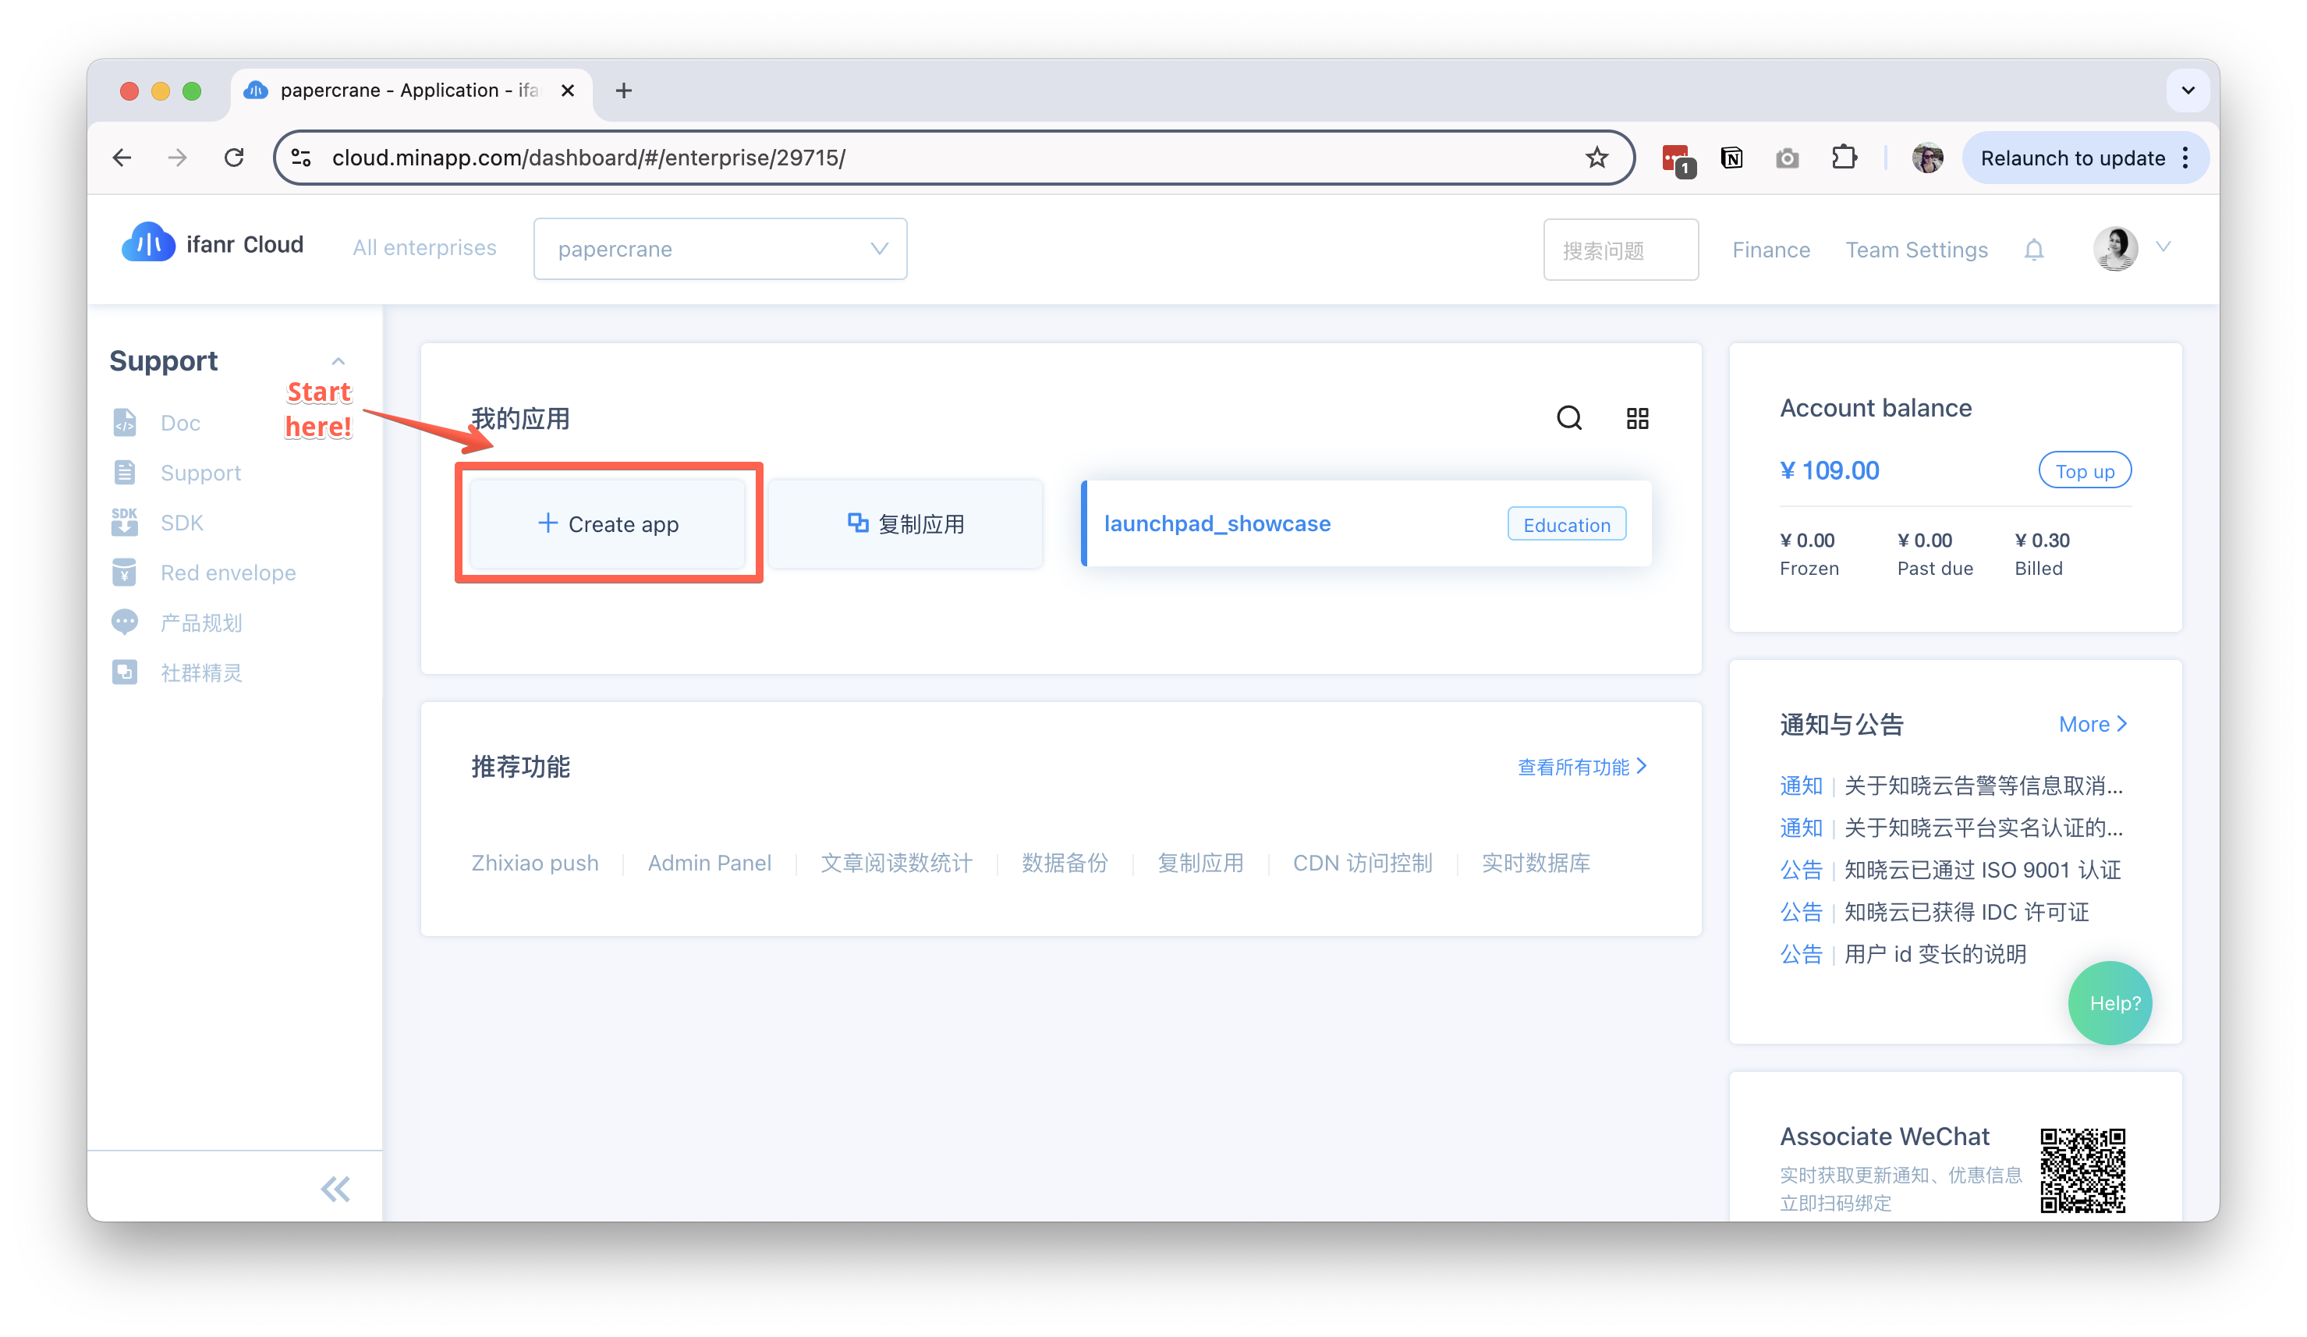Switch app layout with the grid view icon
Image resolution: width=2307 pixels, height=1337 pixels.
click(1637, 419)
